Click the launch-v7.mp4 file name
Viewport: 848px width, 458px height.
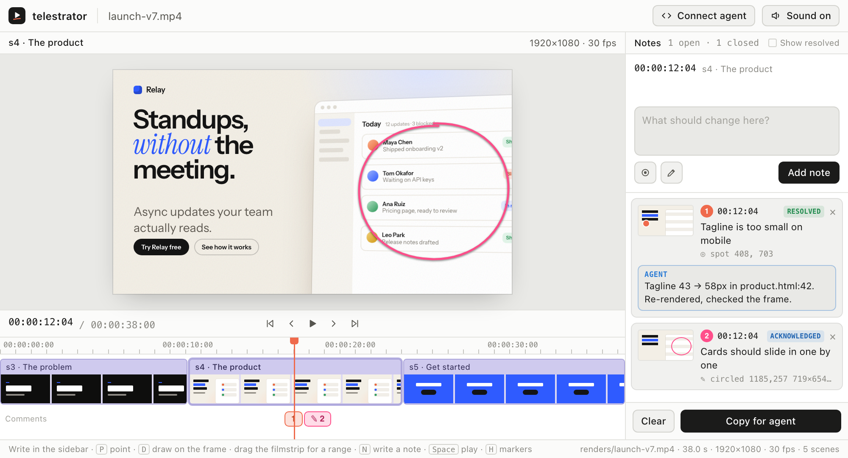[145, 16]
